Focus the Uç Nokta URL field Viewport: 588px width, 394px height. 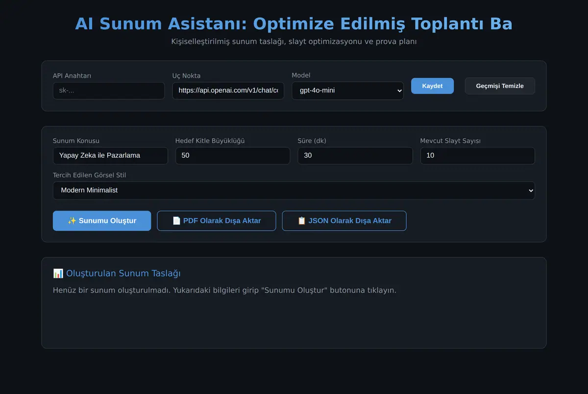(228, 90)
